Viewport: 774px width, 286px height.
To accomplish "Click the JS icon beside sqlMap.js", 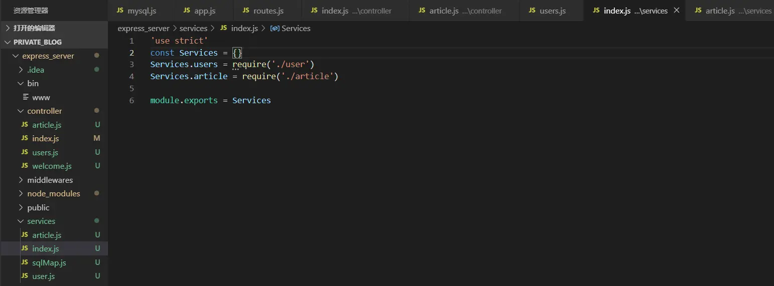I will tap(25, 262).
